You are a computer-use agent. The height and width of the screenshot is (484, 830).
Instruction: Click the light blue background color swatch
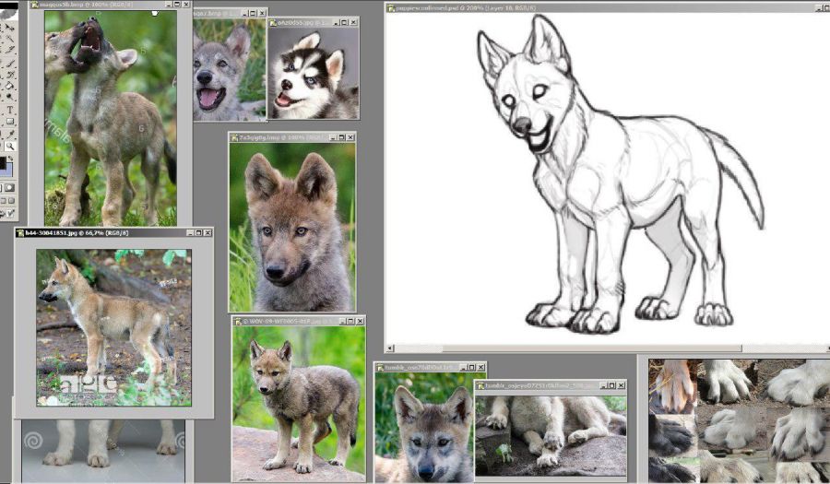[9, 174]
